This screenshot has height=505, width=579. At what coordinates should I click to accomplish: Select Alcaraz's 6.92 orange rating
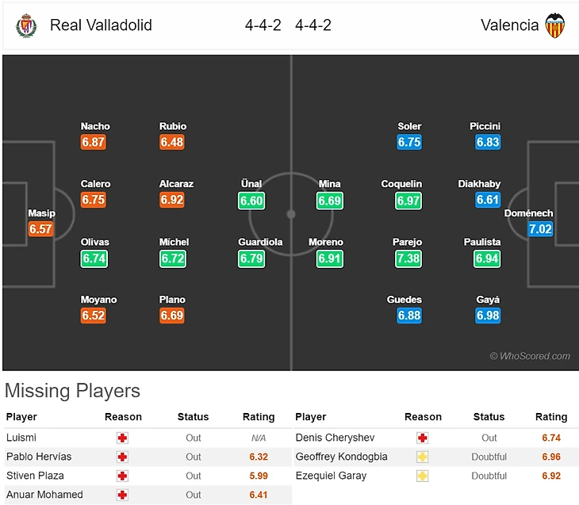coord(171,200)
